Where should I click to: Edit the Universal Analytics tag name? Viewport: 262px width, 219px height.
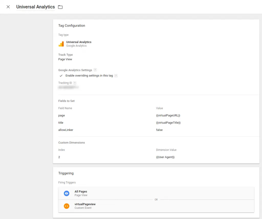point(35,7)
